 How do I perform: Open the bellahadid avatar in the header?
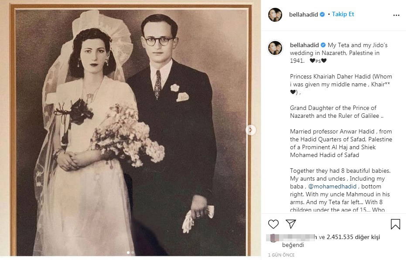275,15
